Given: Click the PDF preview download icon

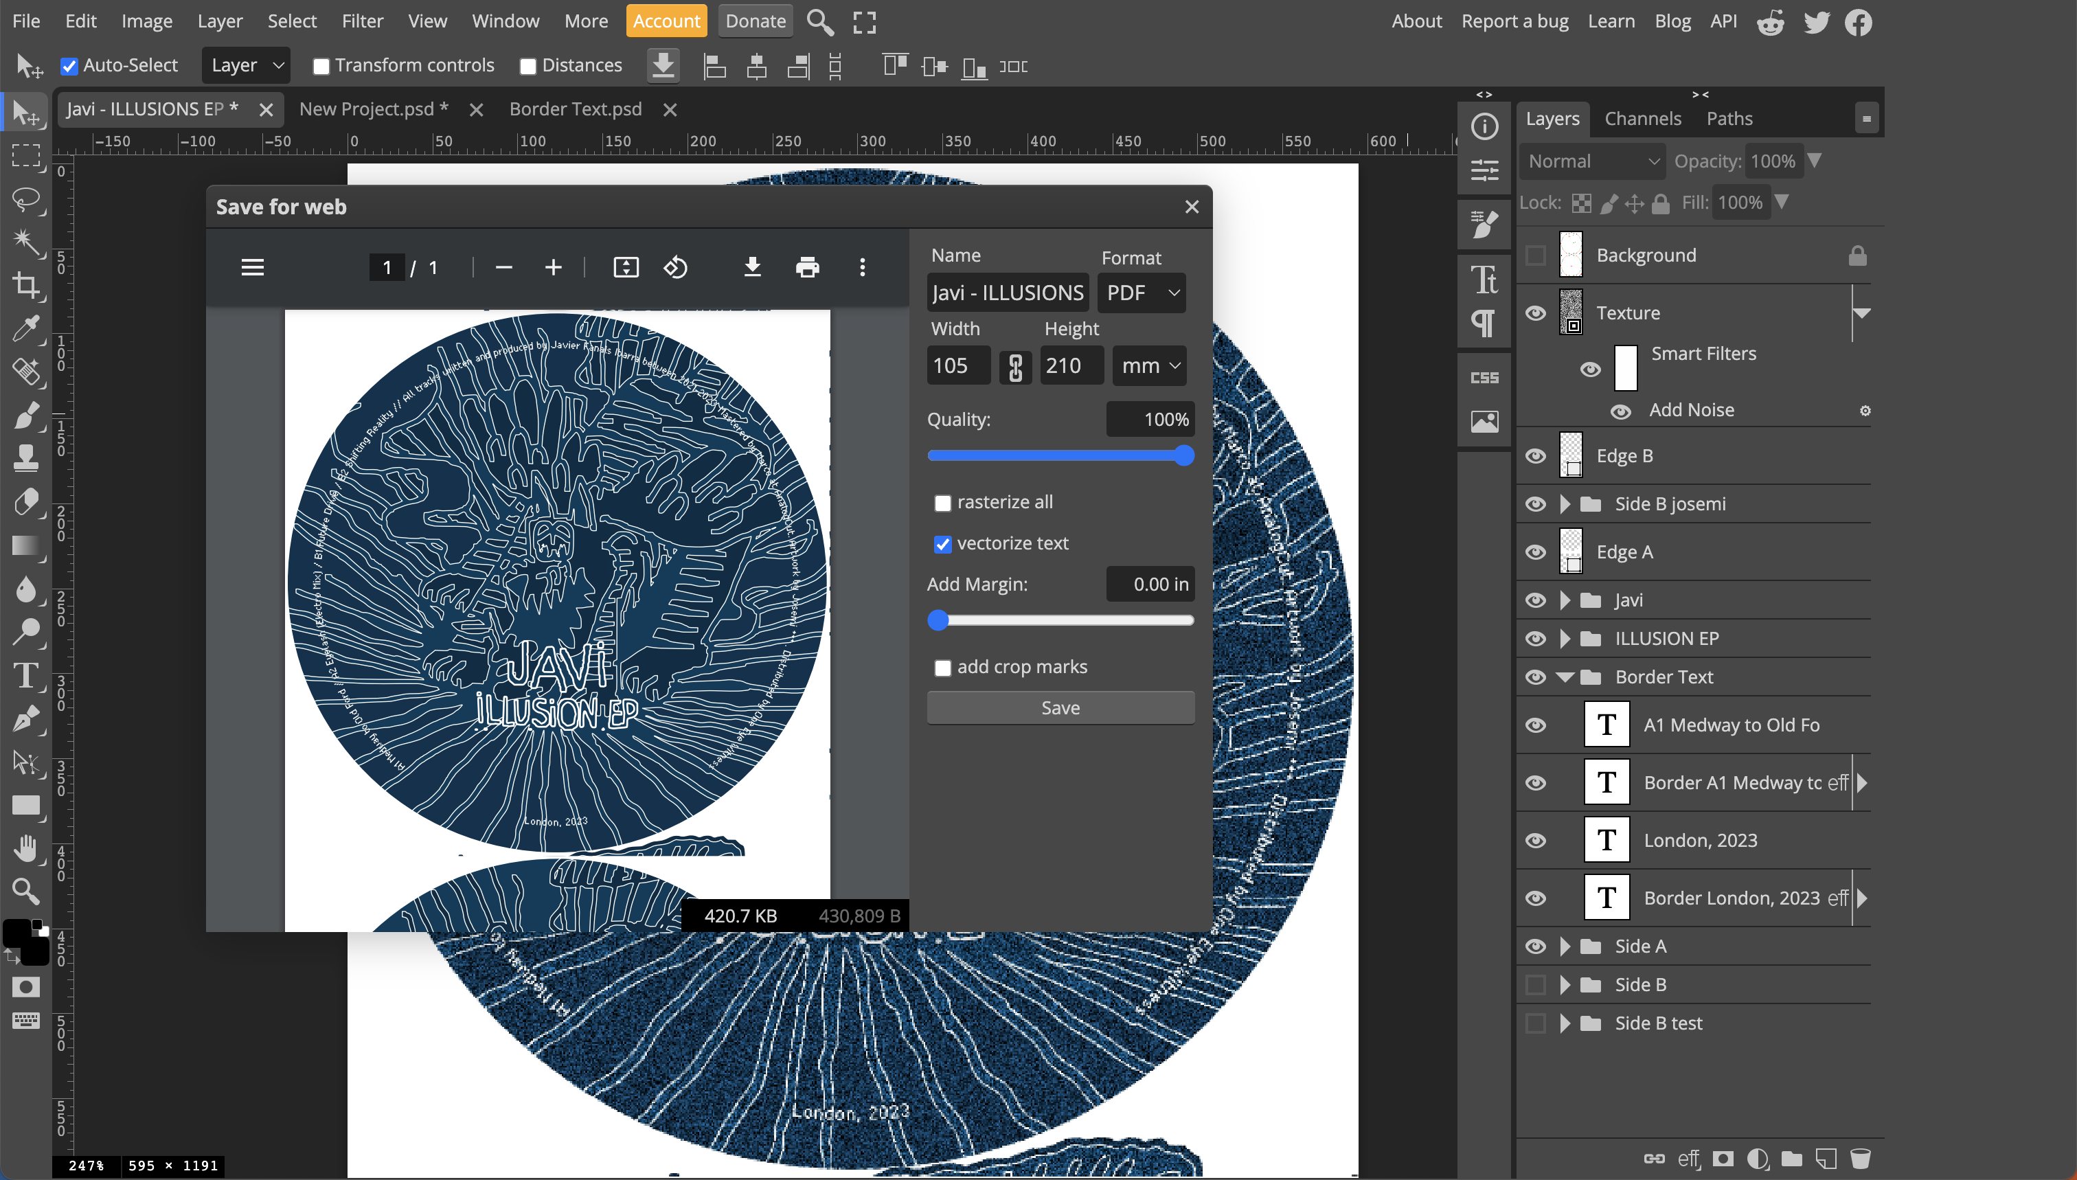Looking at the screenshot, I should point(752,266).
